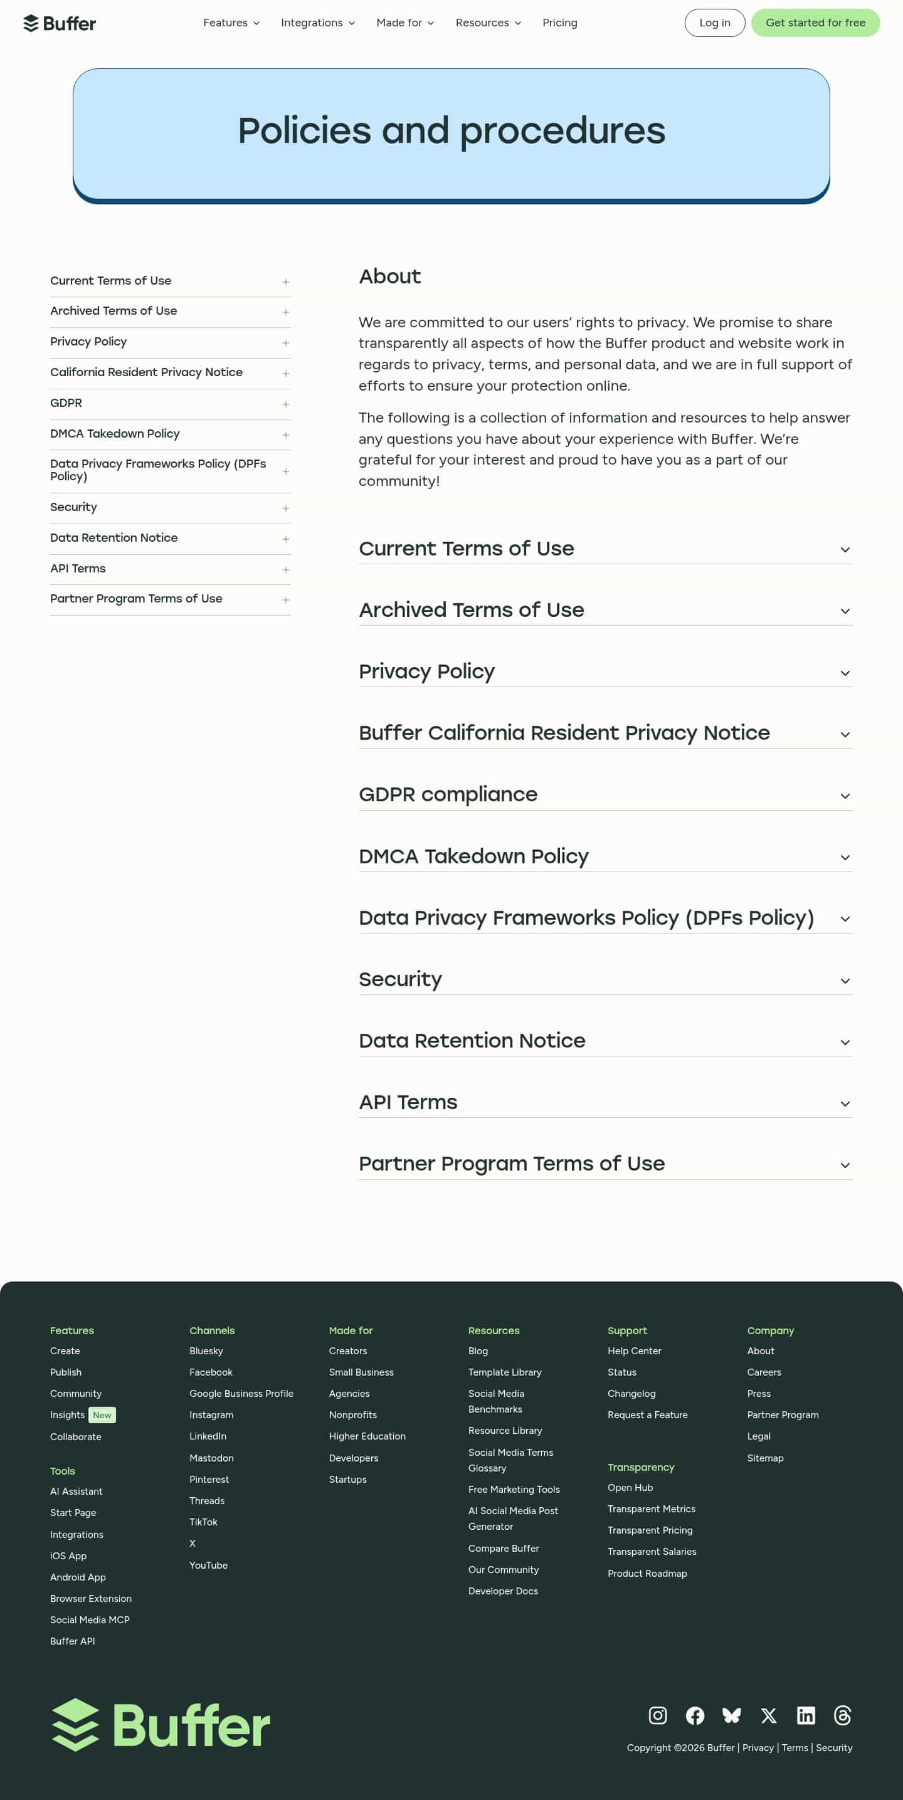Open Template Library footer link
The width and height of the screenshot is (903, 1800).
click(x=505, y=1372)
